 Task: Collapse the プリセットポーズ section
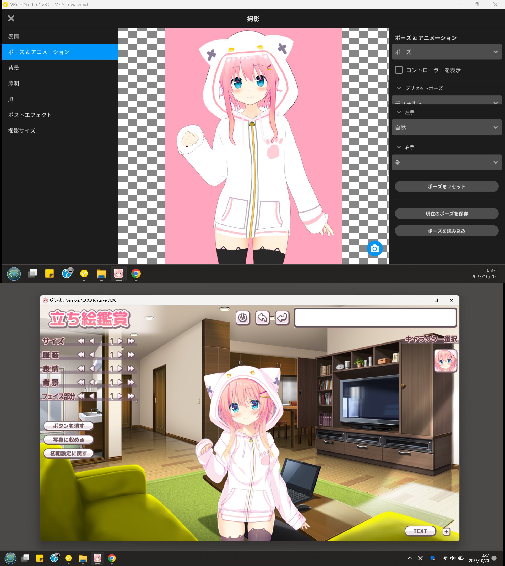399,88
